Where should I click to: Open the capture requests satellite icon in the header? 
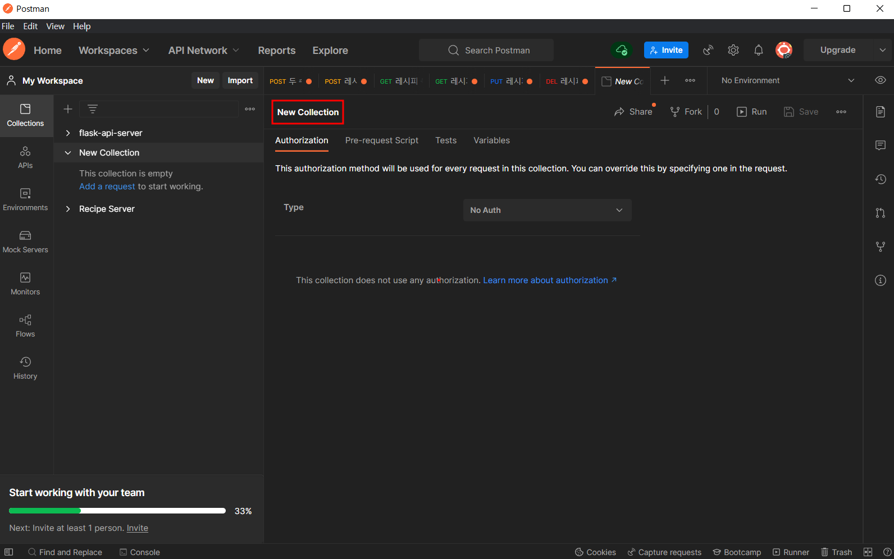(708, 50)
